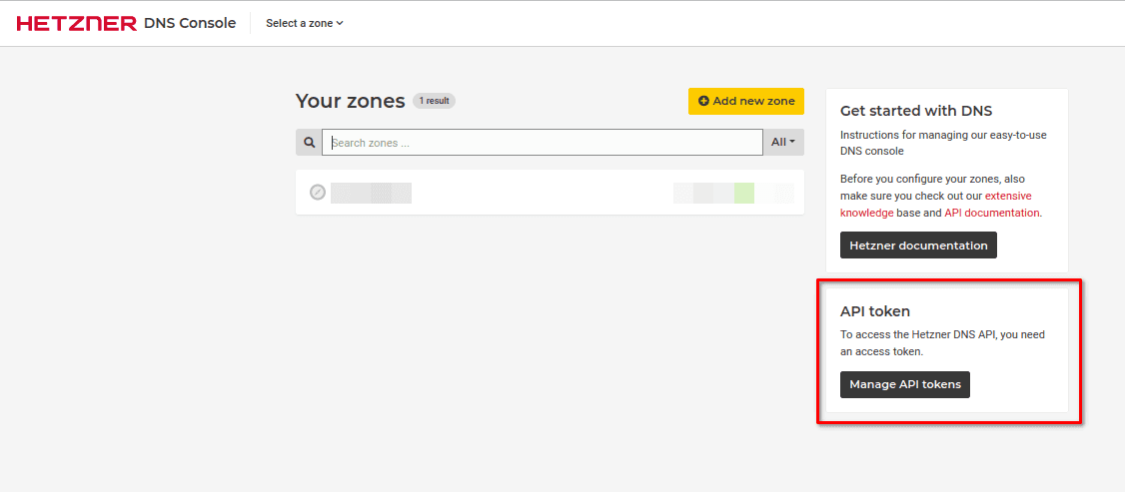Click the 1 result badge

click(434, 101)
